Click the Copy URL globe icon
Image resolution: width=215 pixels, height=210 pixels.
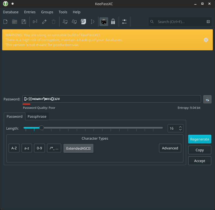[83, 22]
